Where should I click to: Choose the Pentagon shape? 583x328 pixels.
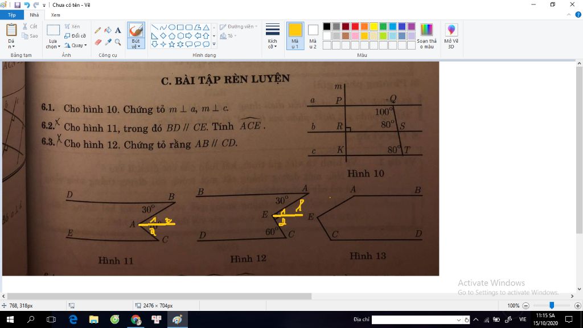tap(172, 36)
